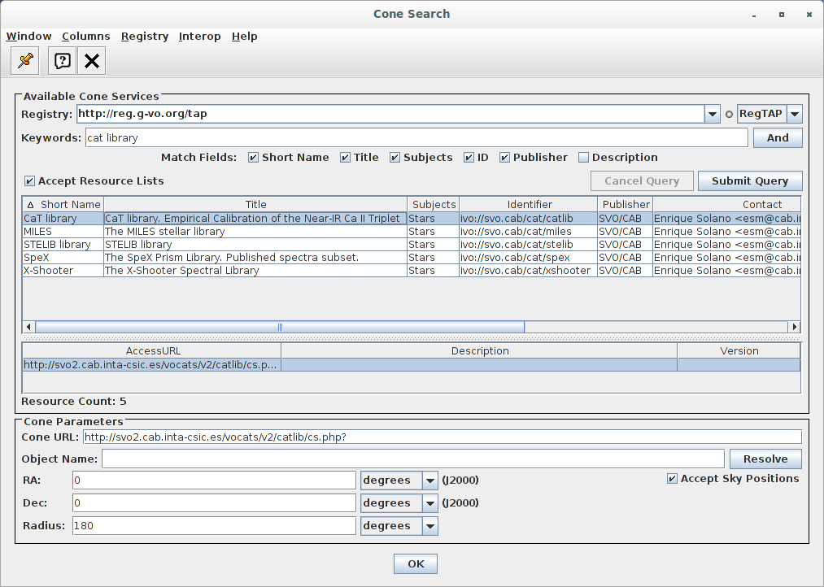Open the Columns menu
Viewport: 824px width, 587px height.
(x=86, y=37)
